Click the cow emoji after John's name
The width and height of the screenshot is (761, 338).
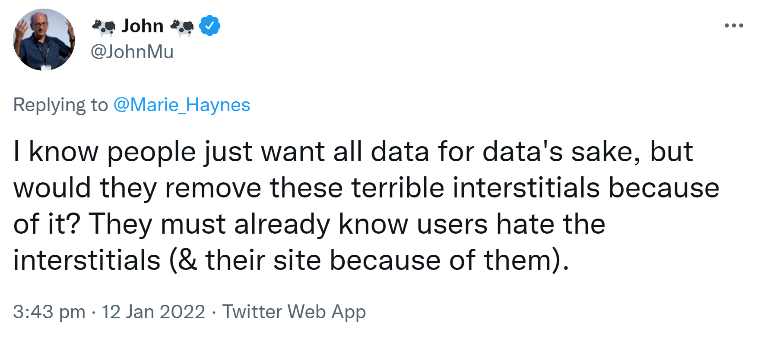click(182, 27)
